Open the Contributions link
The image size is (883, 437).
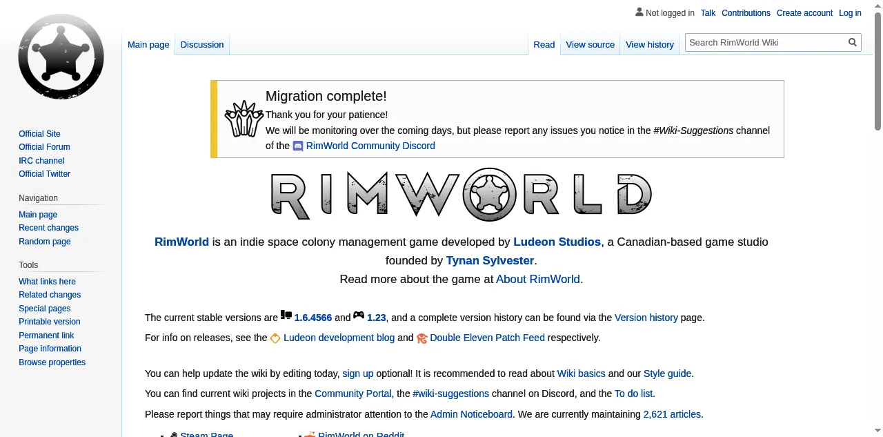(x=746, y=12)
